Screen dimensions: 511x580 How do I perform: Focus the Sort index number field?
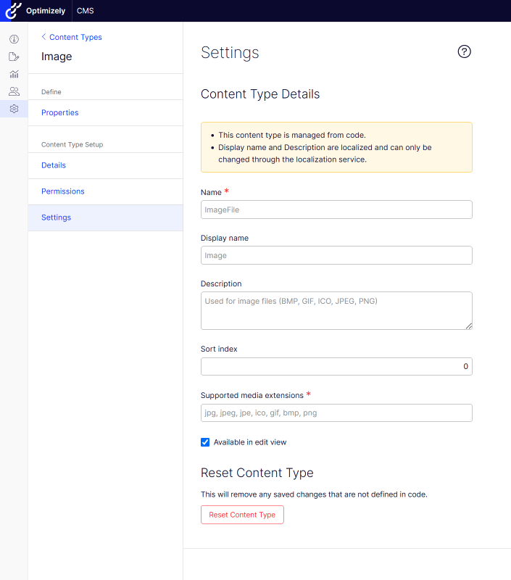click(x=336, y=366)
